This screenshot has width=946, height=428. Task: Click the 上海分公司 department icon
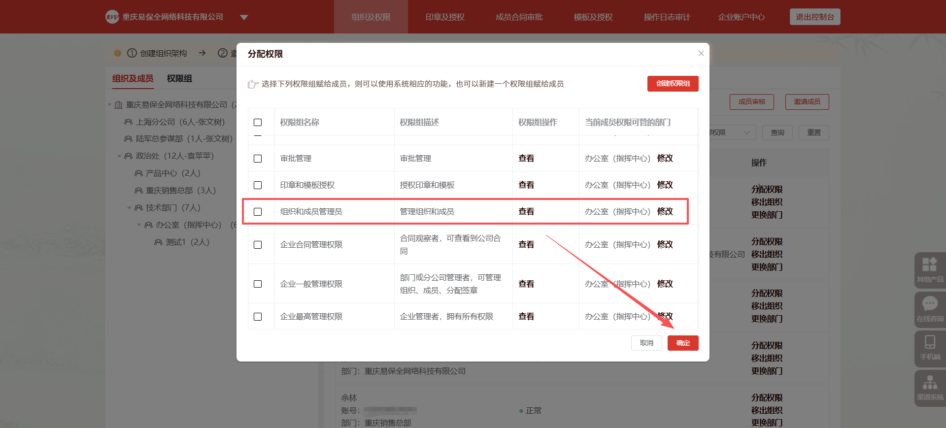click(x=128, y=122)
